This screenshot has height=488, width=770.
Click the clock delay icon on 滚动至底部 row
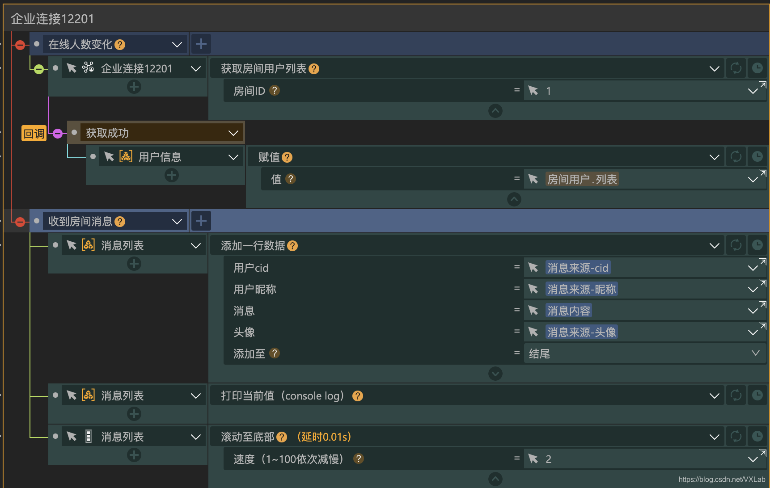point(757,436)
